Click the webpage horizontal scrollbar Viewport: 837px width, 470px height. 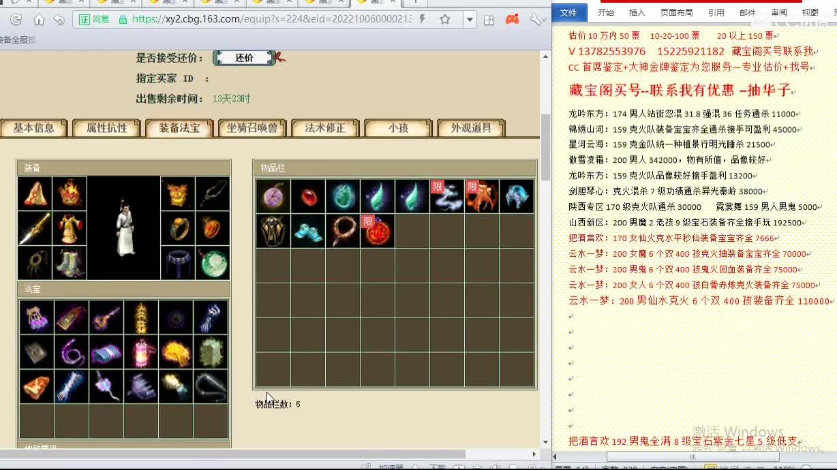point(232,454)
